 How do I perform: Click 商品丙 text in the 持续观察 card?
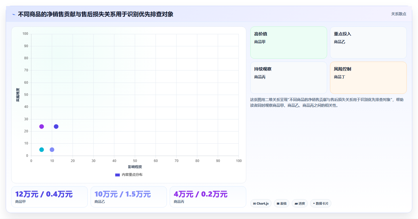point(260,77)
